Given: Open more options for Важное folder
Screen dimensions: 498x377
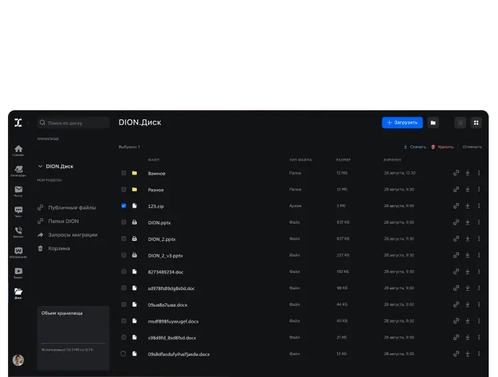Looking at the screenshot, I should coord(479,173).
